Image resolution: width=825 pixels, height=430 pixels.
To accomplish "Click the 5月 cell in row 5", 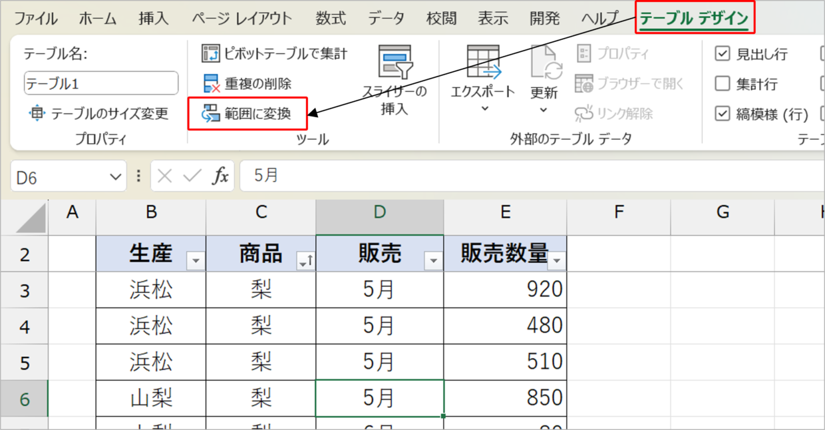I will click(380, 362).
